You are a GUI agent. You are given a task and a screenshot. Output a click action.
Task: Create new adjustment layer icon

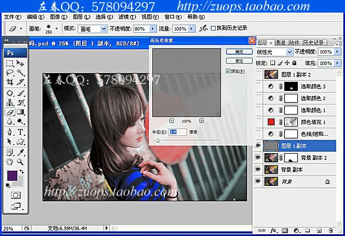click(x=297, y=230)
